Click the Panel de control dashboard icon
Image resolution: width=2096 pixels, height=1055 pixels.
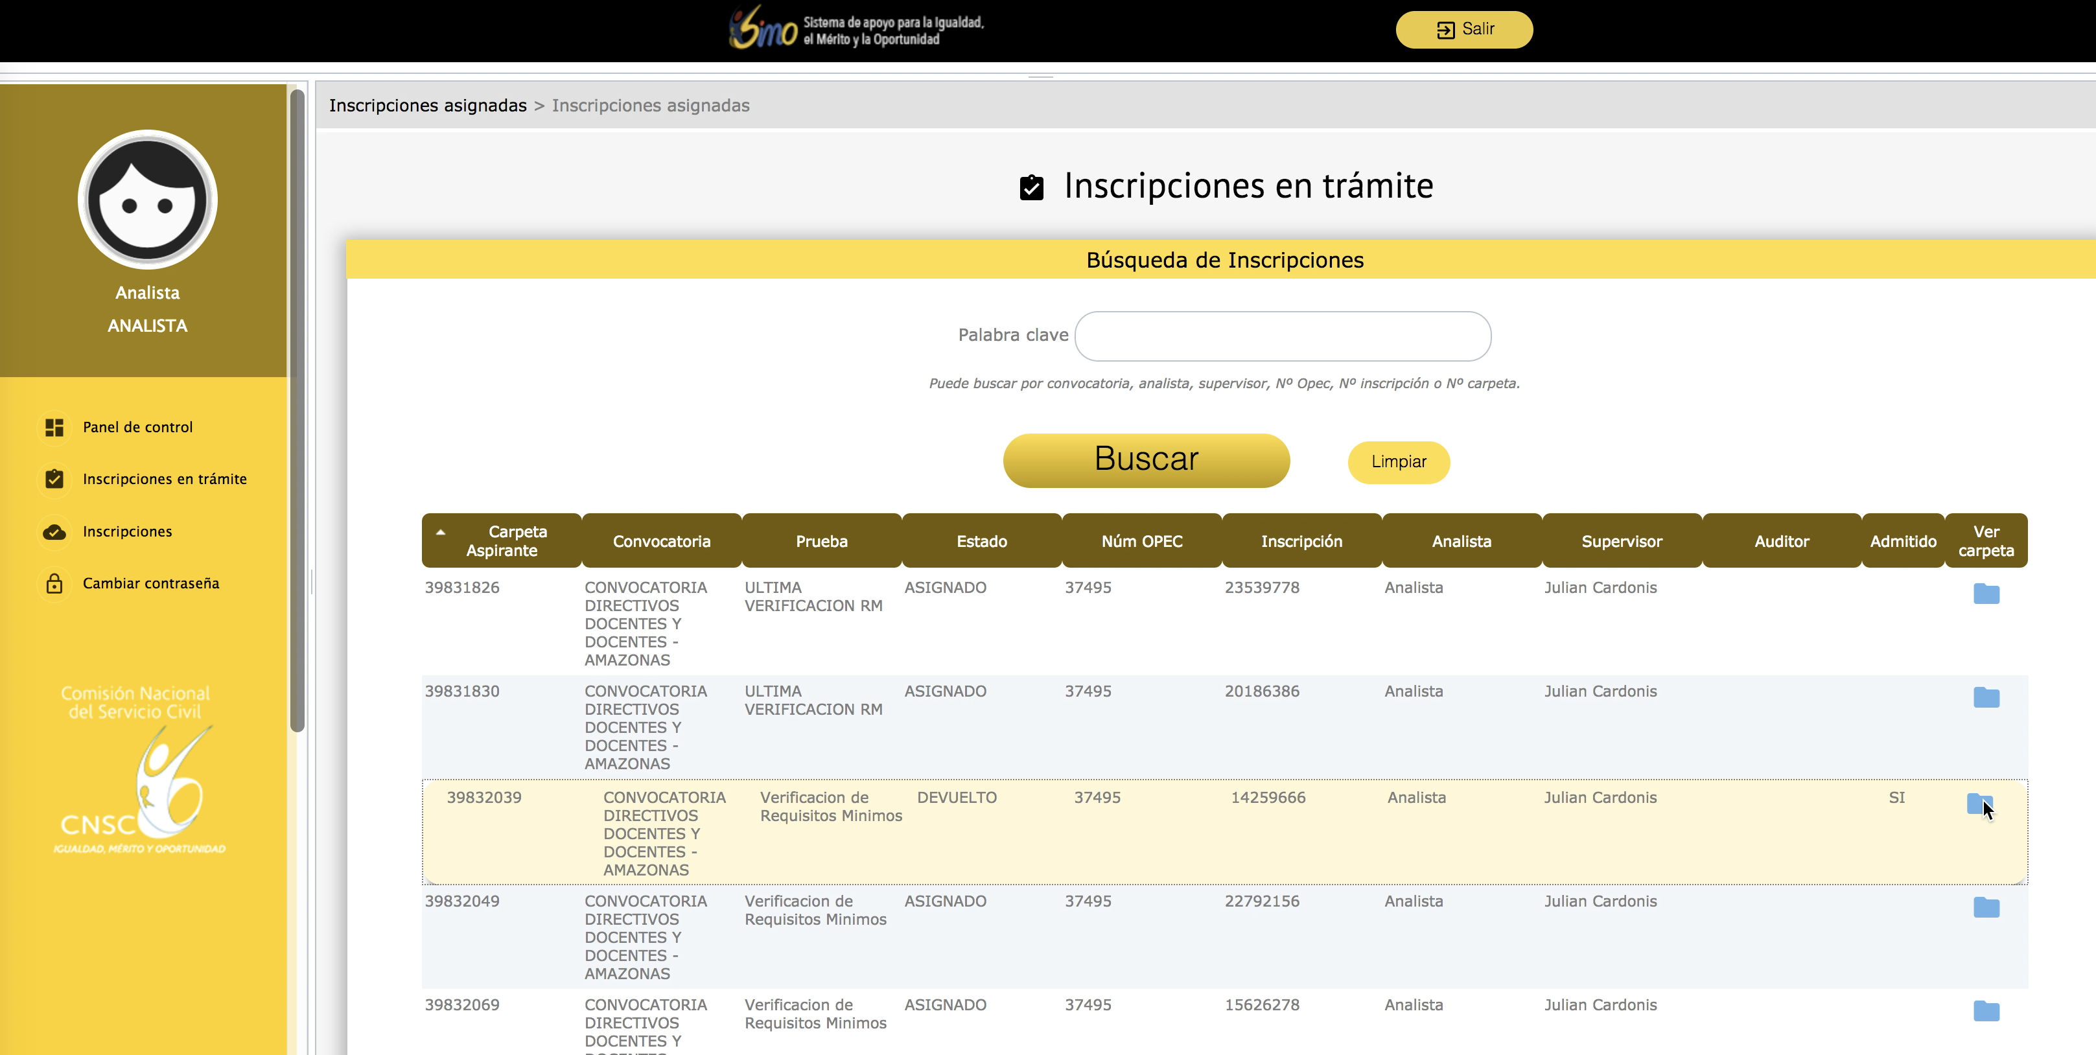tap(54, 427)
